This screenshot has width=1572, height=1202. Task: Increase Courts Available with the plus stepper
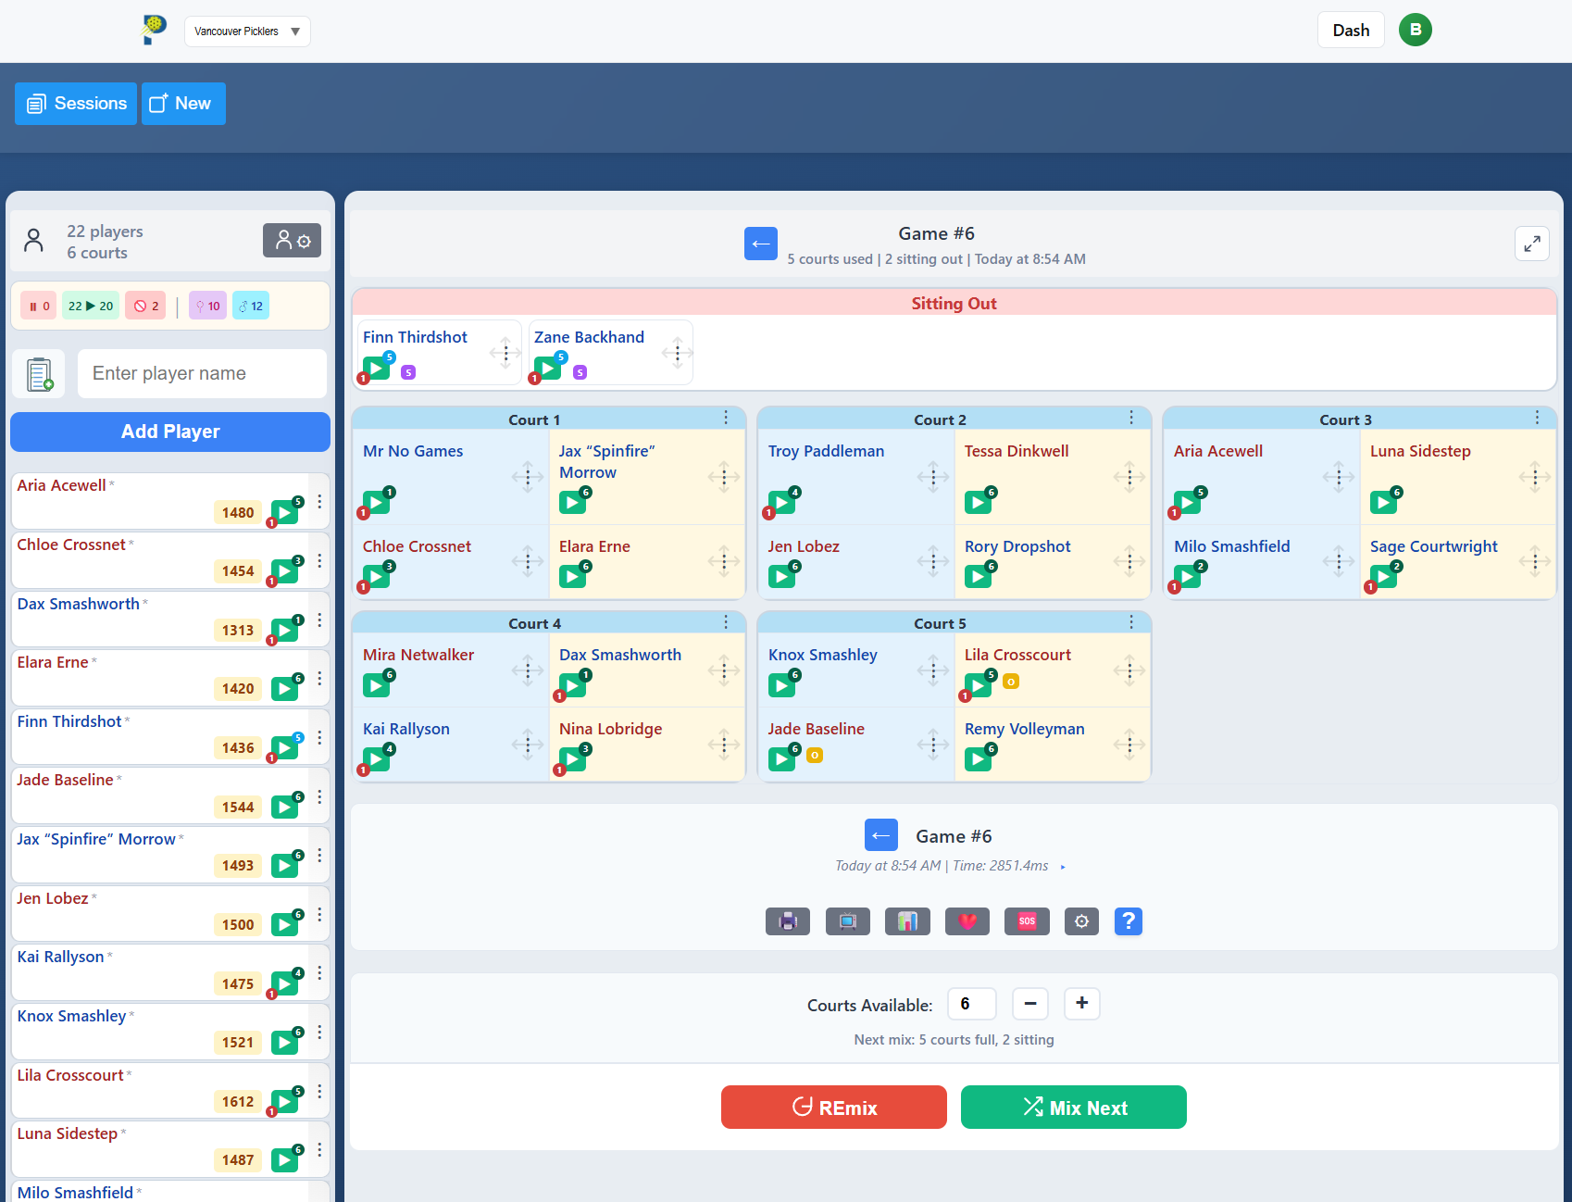point(1080,1003)
